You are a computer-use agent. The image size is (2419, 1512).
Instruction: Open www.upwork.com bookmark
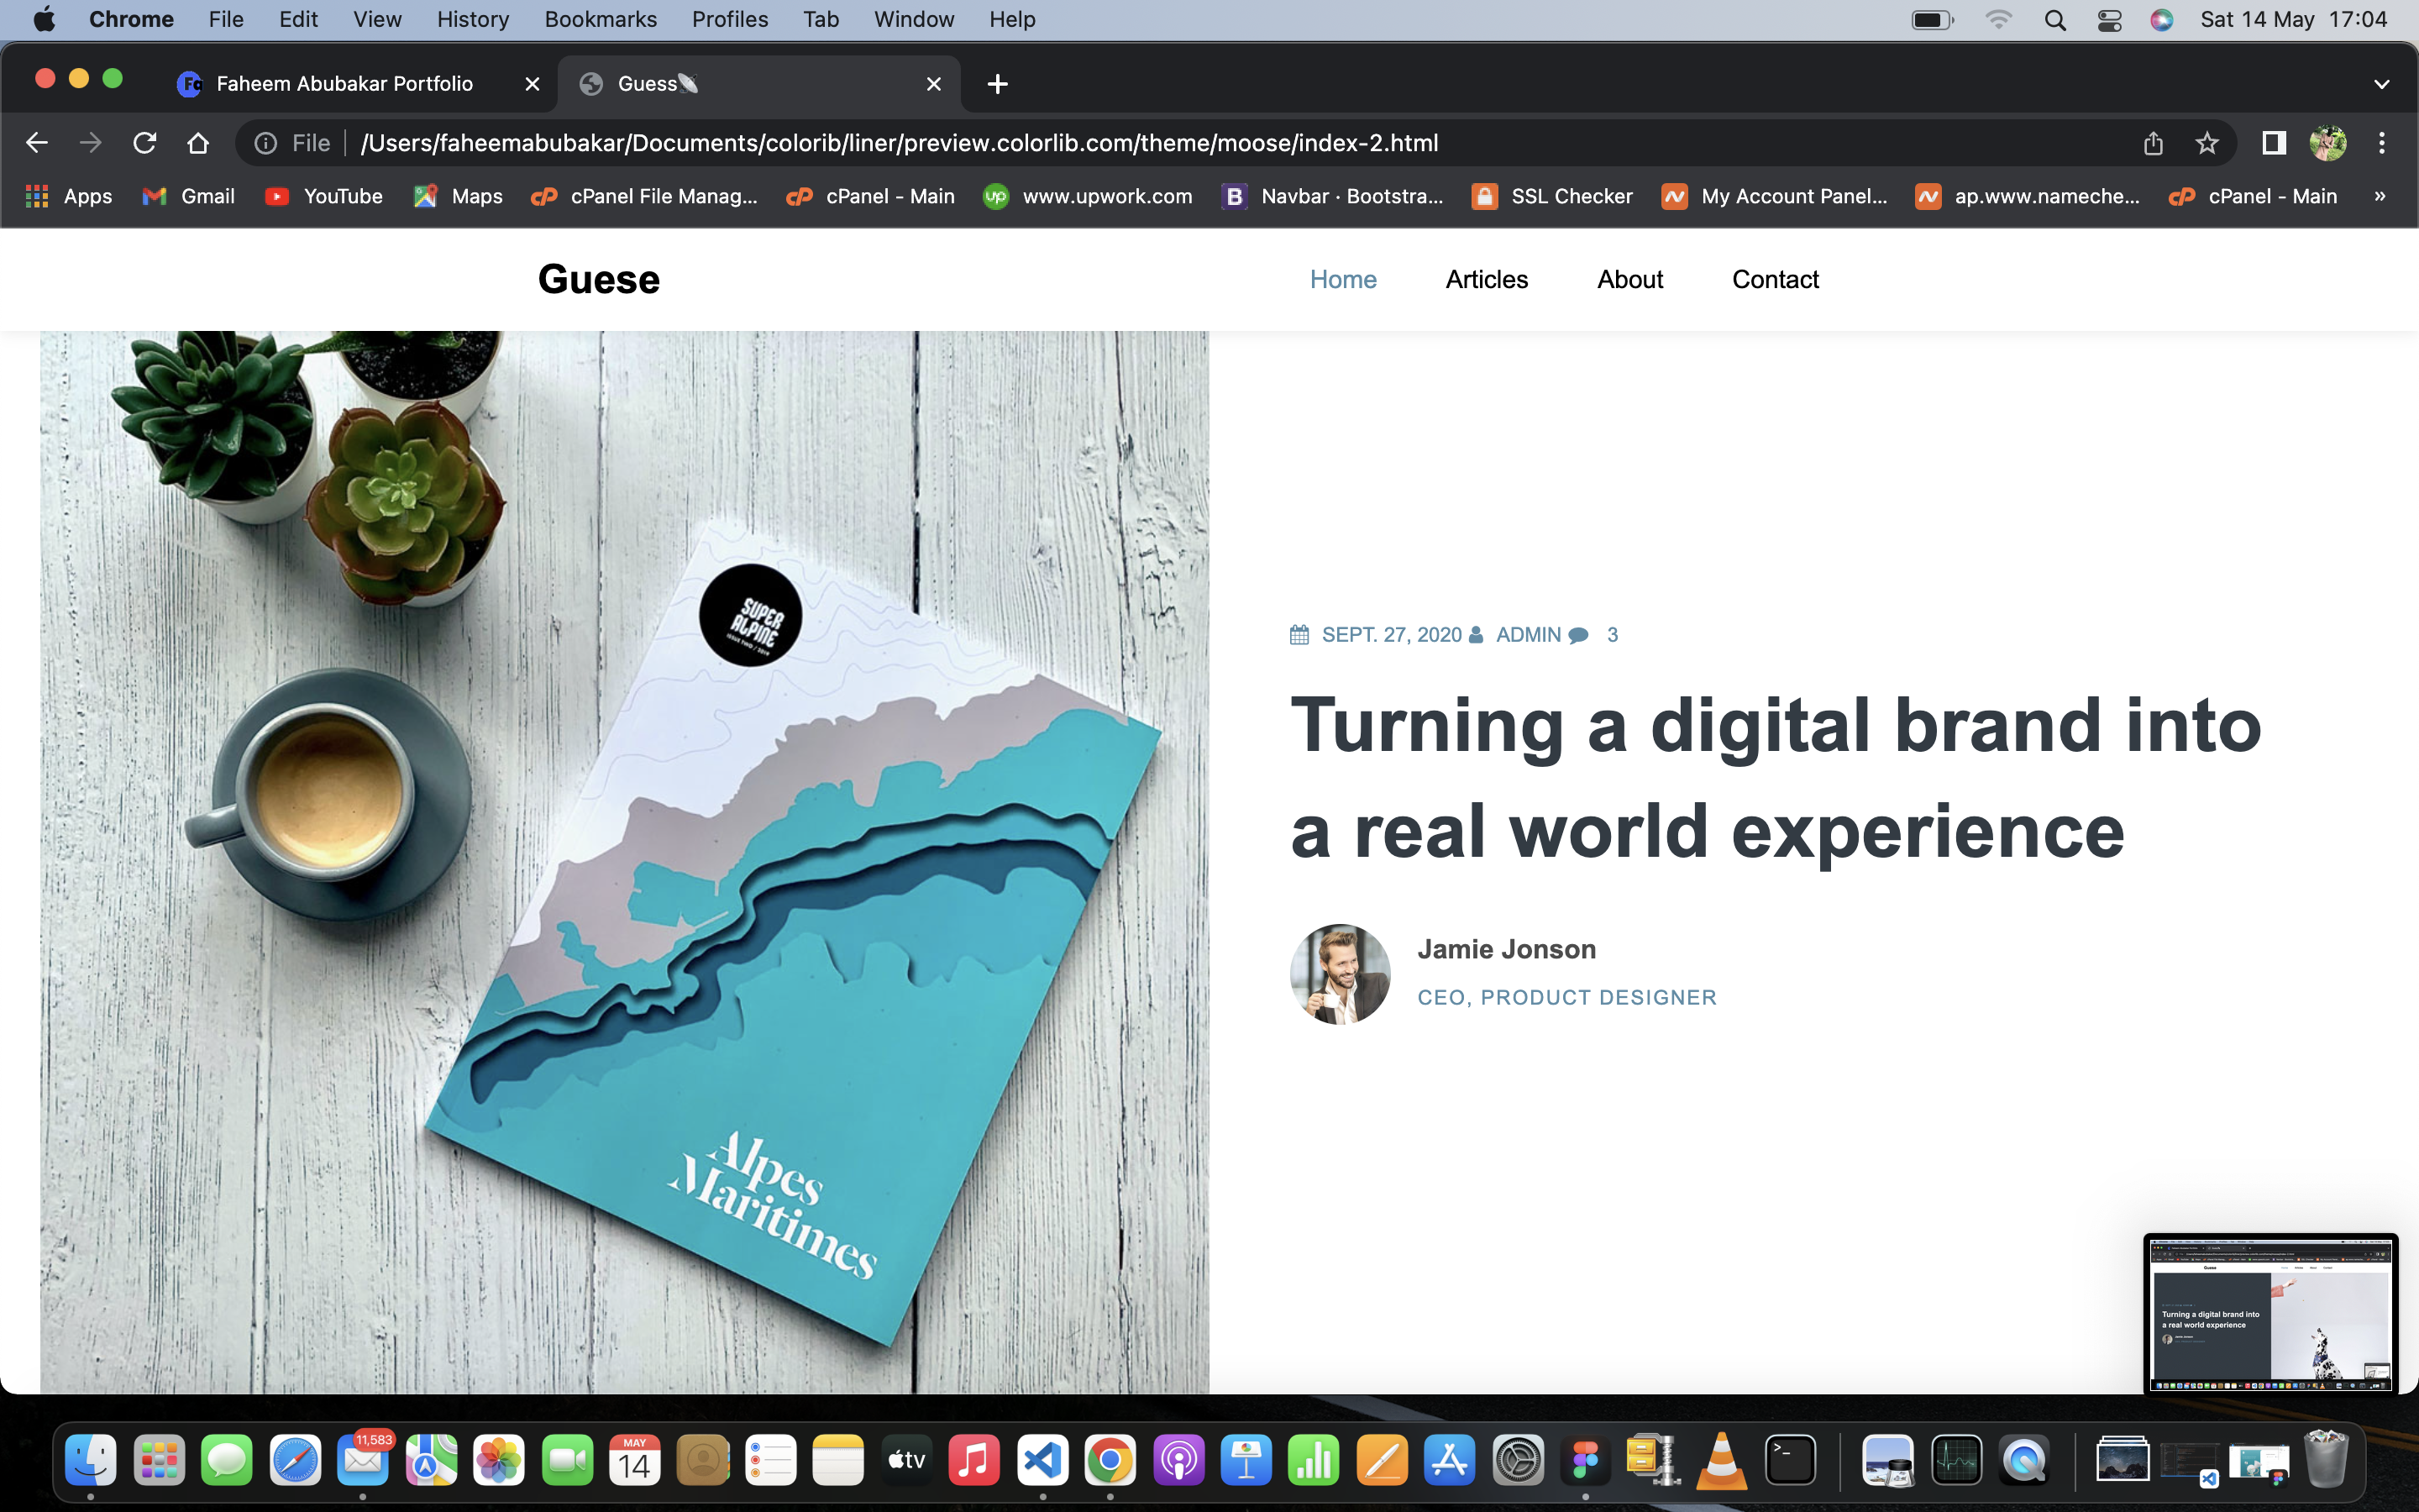click(x=1089, y=196)
